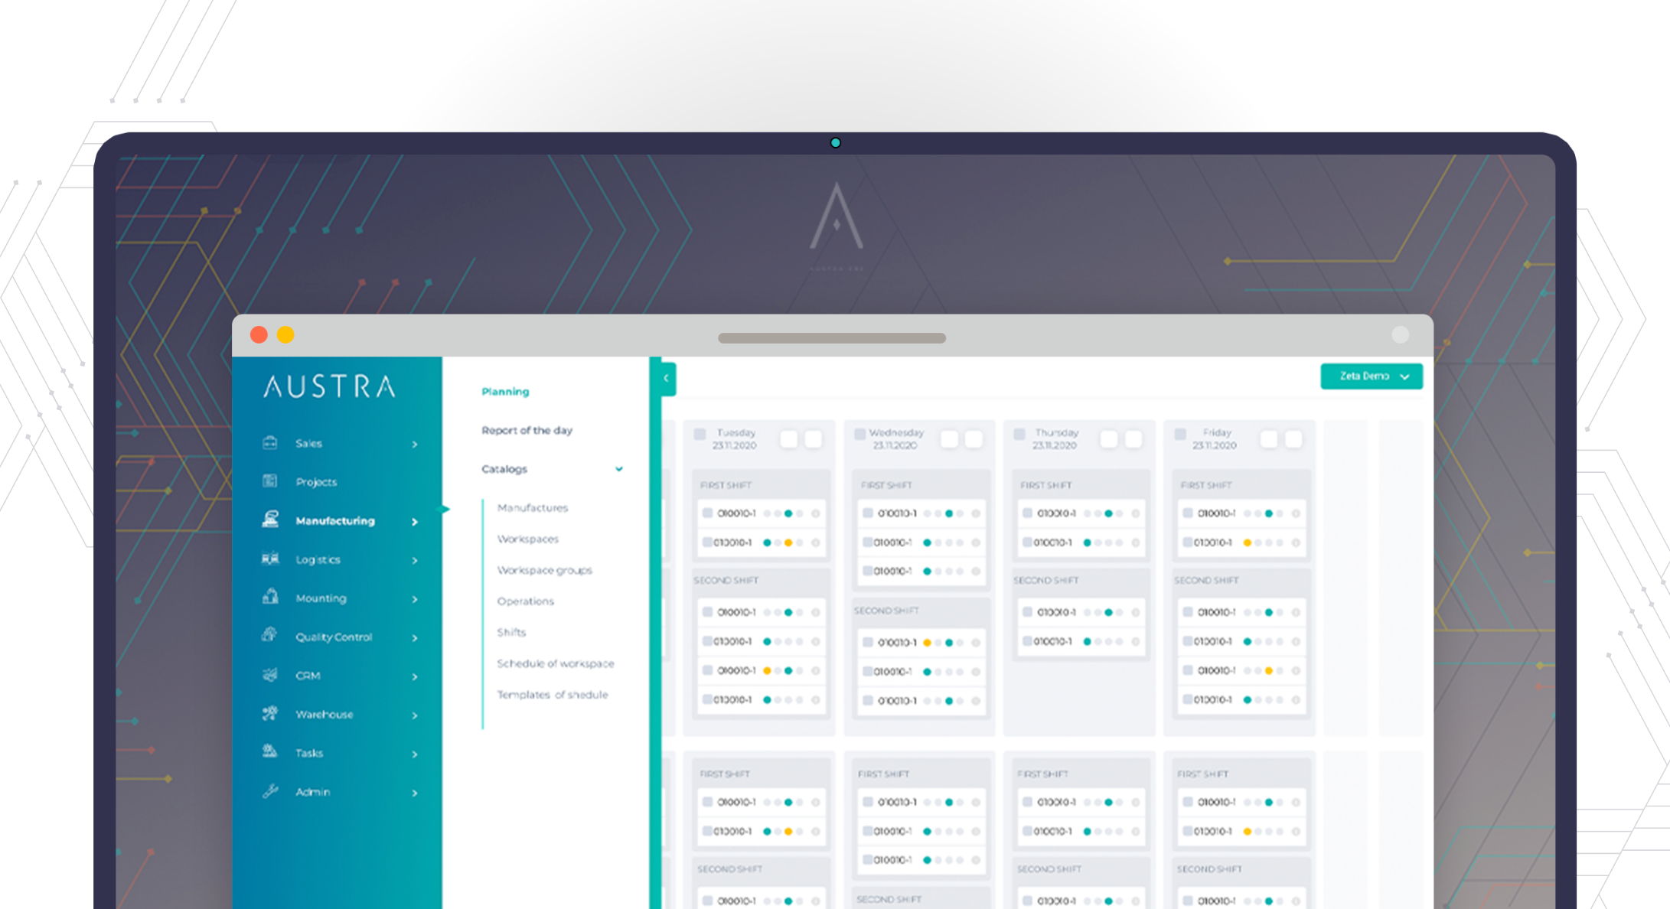
Task: Click the CRM sidebar icon
Action: point(270,675)
